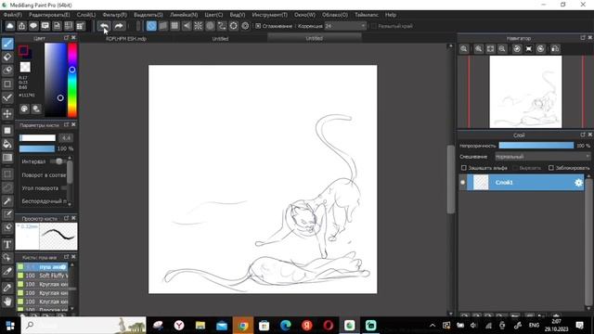Select the rectangular Selection tool

(x=7, y=174)
